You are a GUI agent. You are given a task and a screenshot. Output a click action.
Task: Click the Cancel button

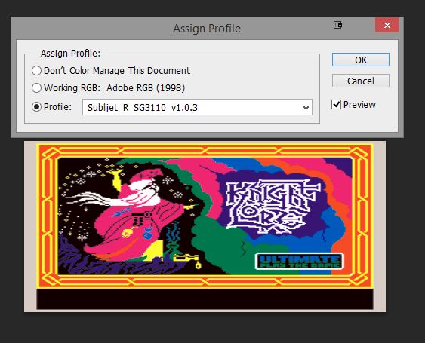(x=361, y=81)
